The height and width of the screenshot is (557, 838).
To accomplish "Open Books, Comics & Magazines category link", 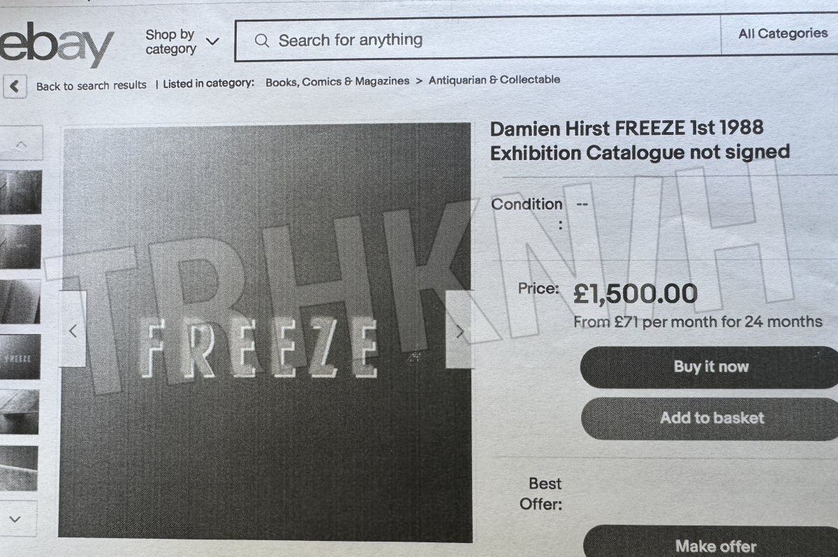I will [337, 82].
